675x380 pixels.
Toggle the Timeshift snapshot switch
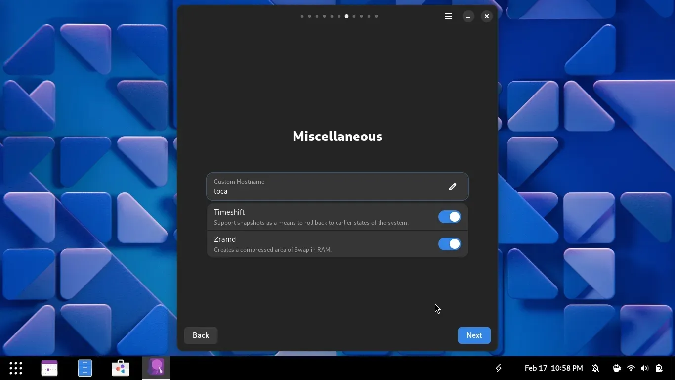coord(449,217)
